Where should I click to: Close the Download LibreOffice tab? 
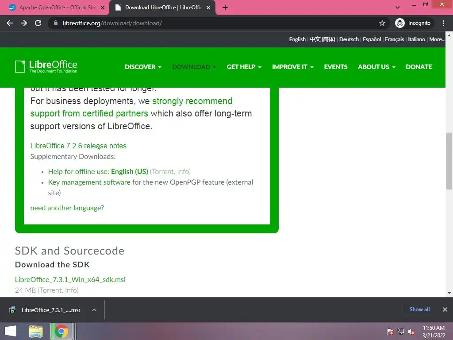pos(208,8)
